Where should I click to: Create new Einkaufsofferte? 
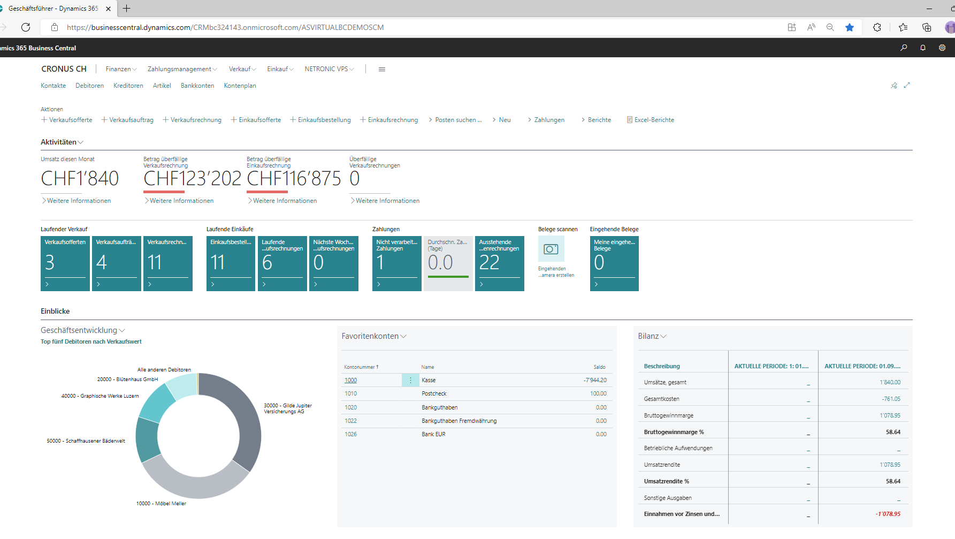(x=256, y=120)
